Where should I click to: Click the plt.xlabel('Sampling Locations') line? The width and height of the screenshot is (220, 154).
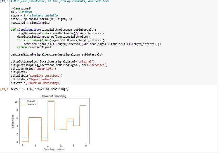36,76
